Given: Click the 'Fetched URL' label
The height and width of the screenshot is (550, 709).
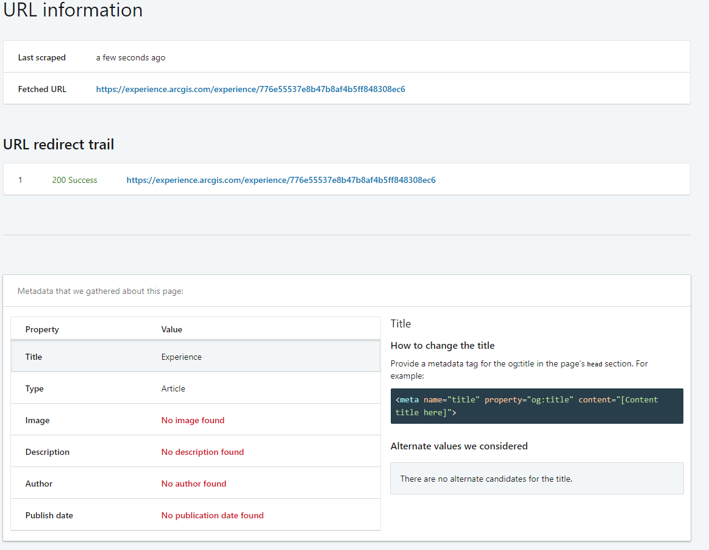Looking at the screenshot, I should [x=42, y=89].
